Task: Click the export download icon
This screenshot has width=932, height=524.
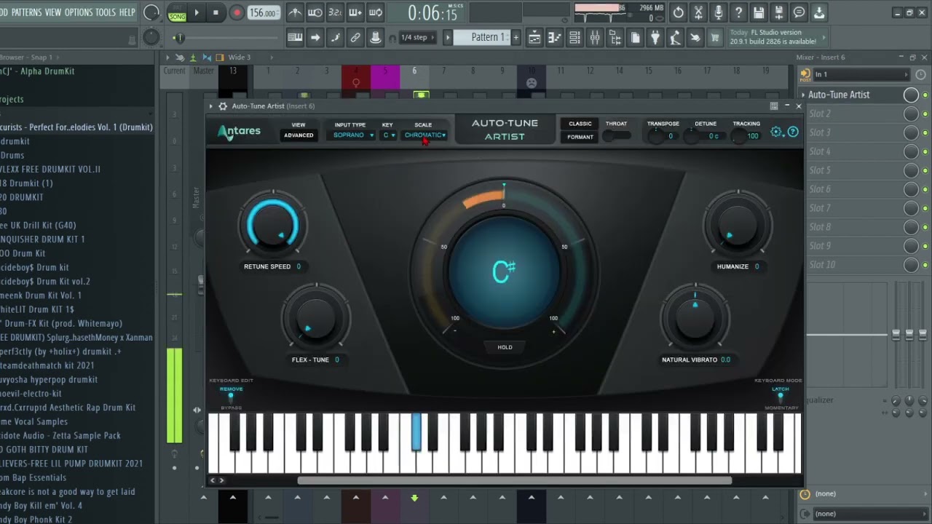Action: (819, 12)
